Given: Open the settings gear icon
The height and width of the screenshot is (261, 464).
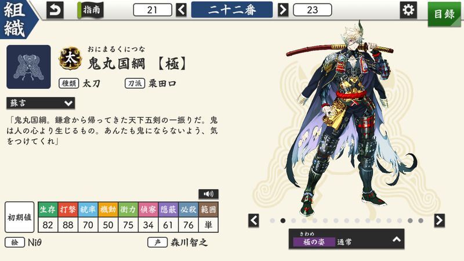Looking at the screenshot, I should [408, 10].
